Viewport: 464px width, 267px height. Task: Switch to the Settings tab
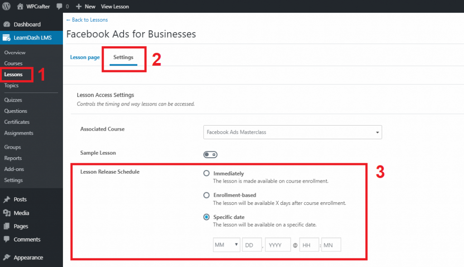click(123, 57)
